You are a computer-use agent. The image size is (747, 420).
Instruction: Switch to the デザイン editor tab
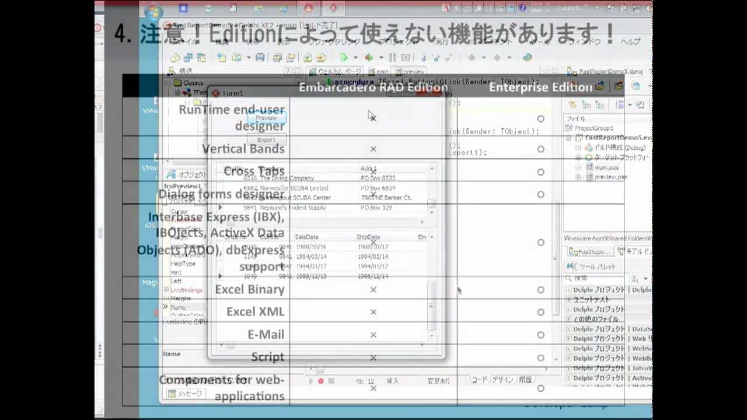(502, 380)
